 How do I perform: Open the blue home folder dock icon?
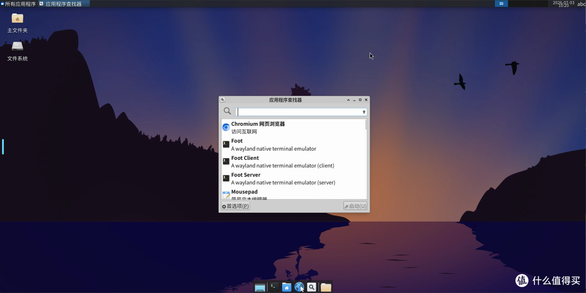[x=286, y=287]
